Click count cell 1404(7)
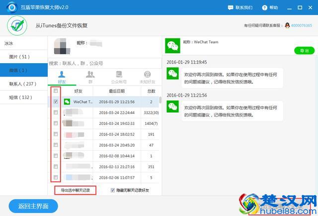This screenshot has height=216, width=318. pos(151,123)
